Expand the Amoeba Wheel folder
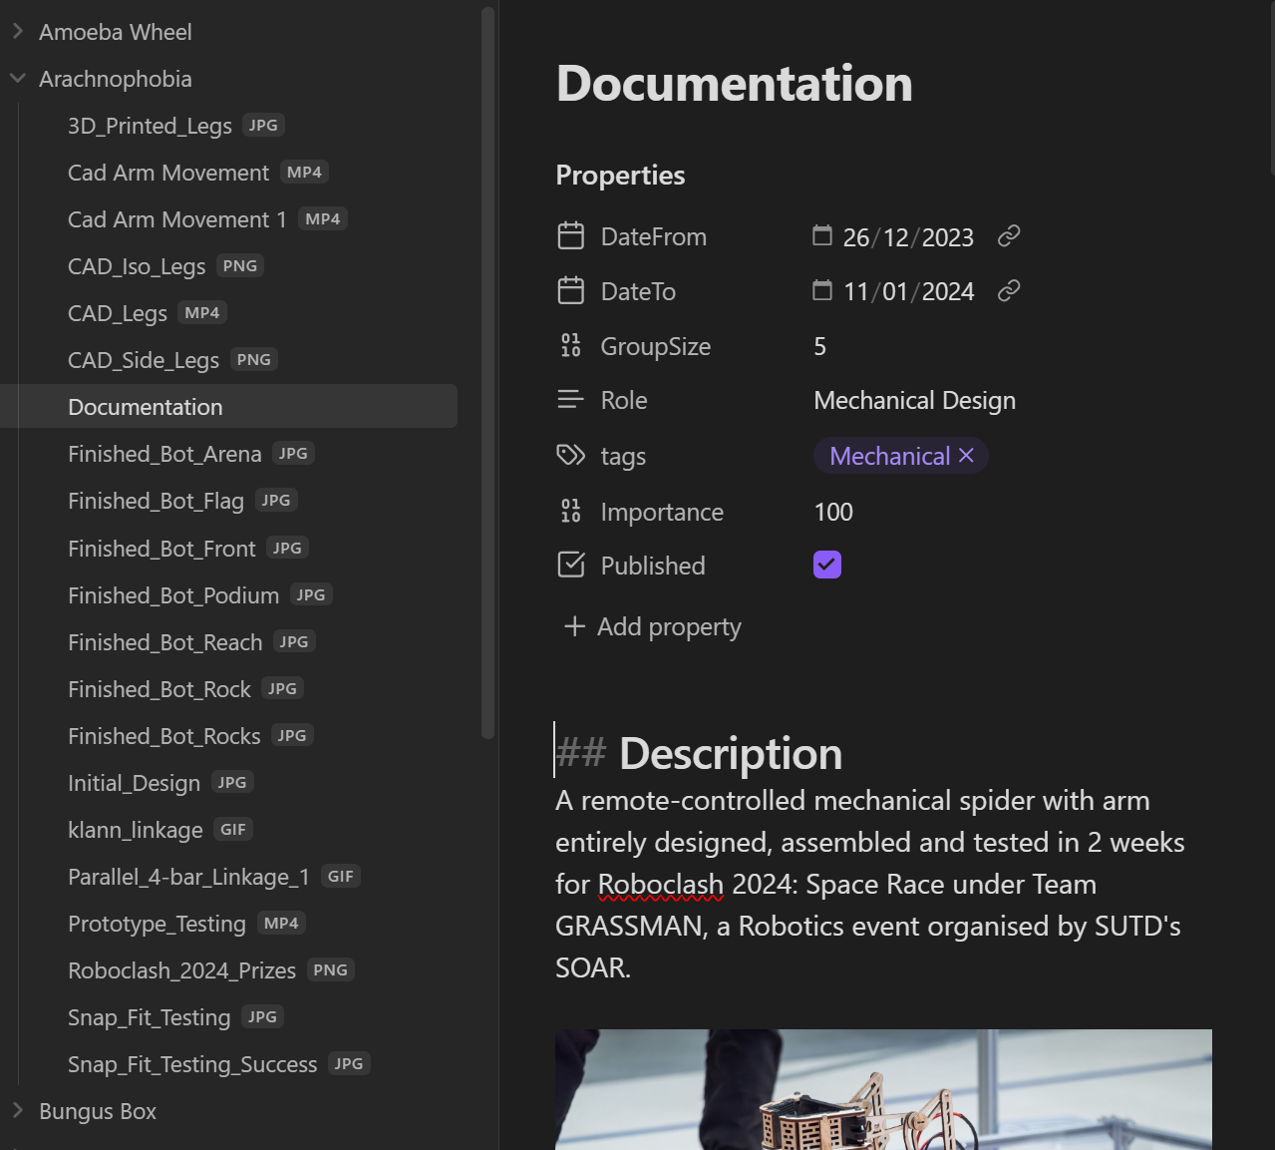 pyautogui.click(x=18, y=32)
